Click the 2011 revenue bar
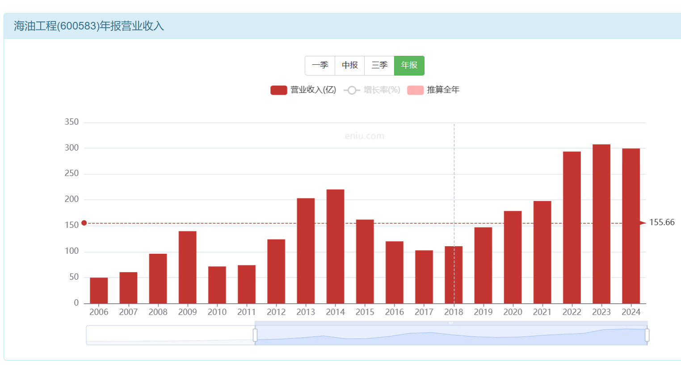Screen dimensions: 681x365 247,284
